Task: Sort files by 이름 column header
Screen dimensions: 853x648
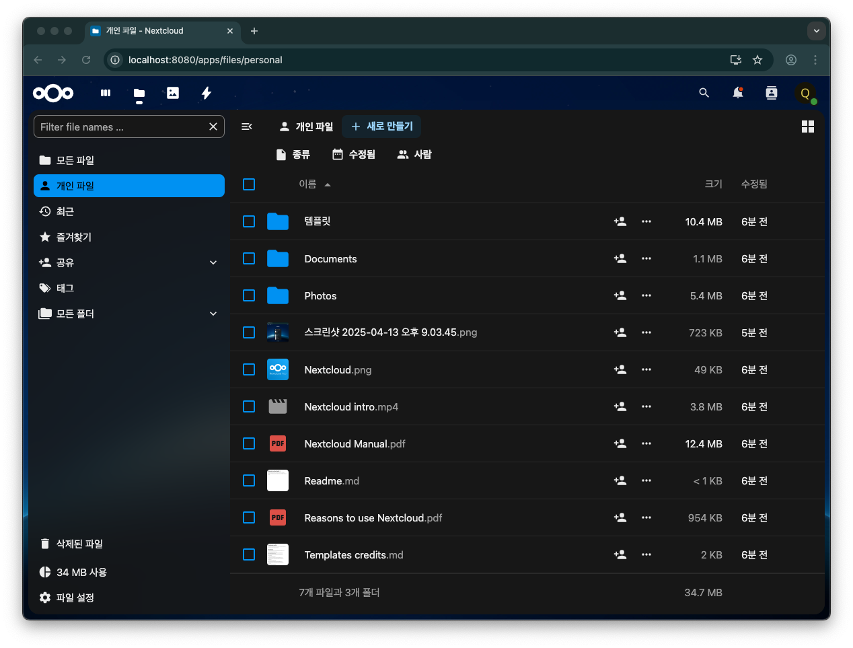Action: 314,184
